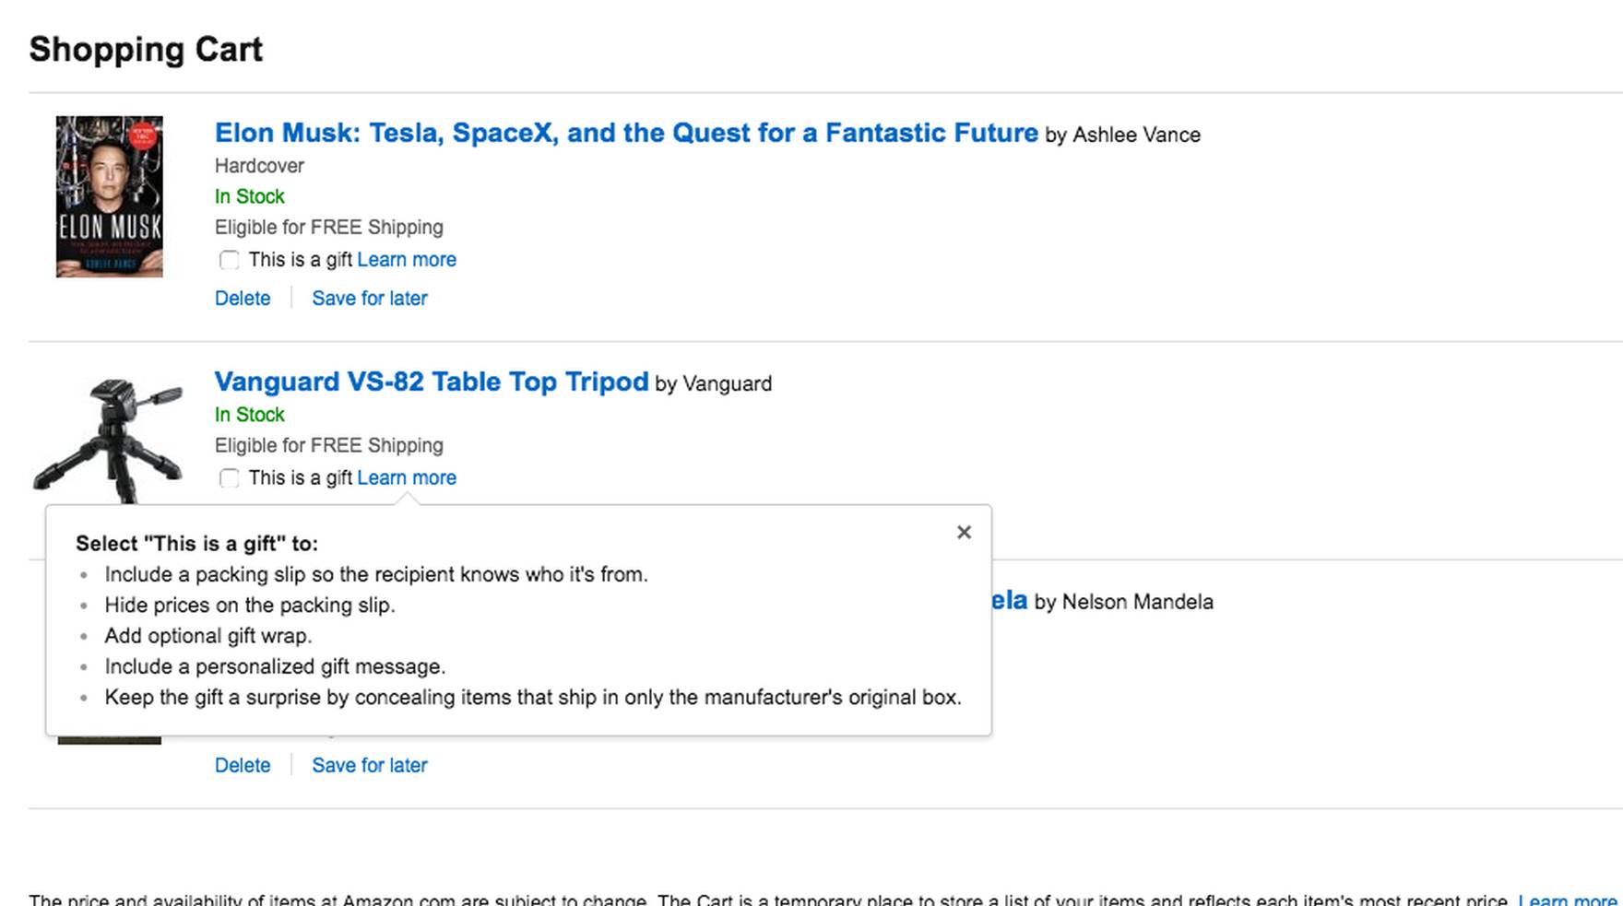Enable 'This is a gift' for Elon Musk book
Screen dimensions: 1623x906
click(x=229, y=260)
